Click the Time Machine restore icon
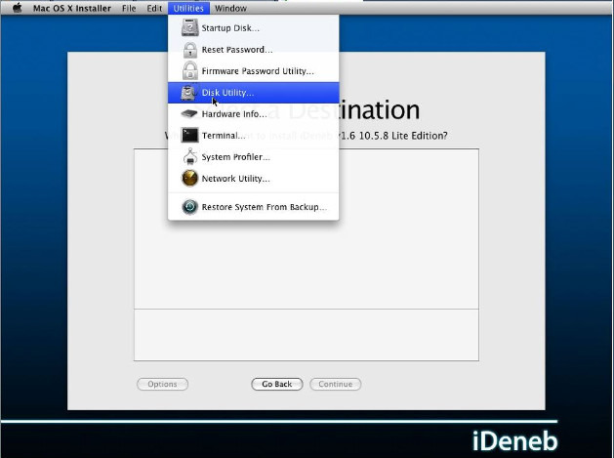The width and height of the screenshot is (614, 458). point(190,207)
